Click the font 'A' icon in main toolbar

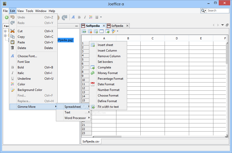(x=73, y=17)
